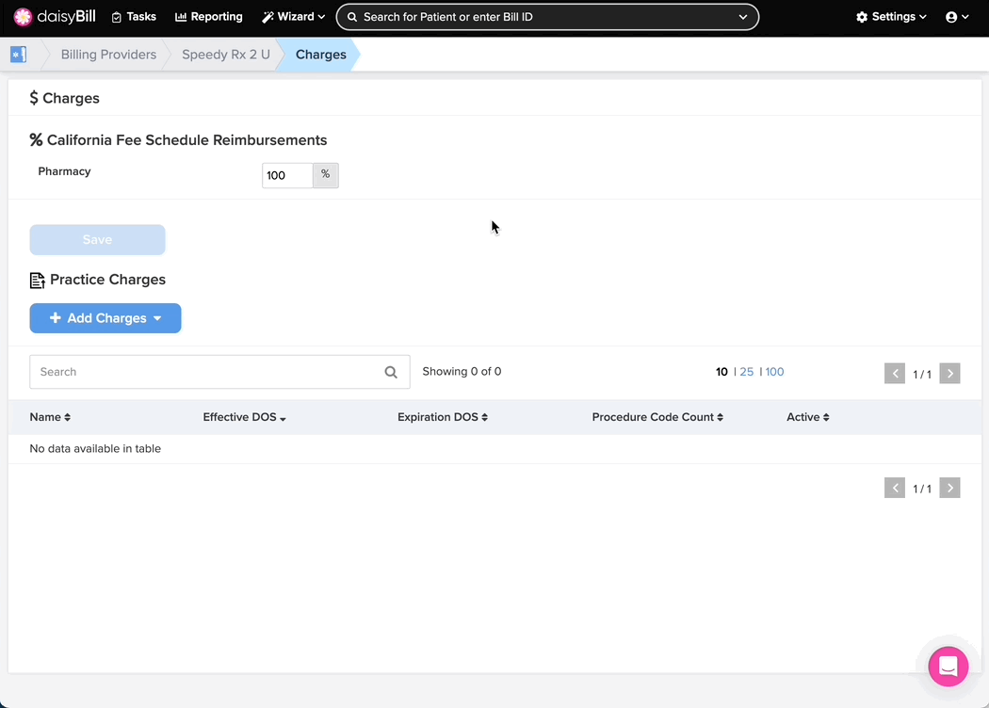Viewport: 989px width, 708px height.
Task: Go to next page using the pager above the table
Action: point(949,373)
